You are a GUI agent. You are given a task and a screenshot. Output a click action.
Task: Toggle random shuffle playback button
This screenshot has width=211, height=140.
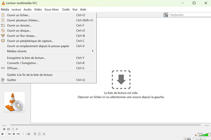coord(44,134)
